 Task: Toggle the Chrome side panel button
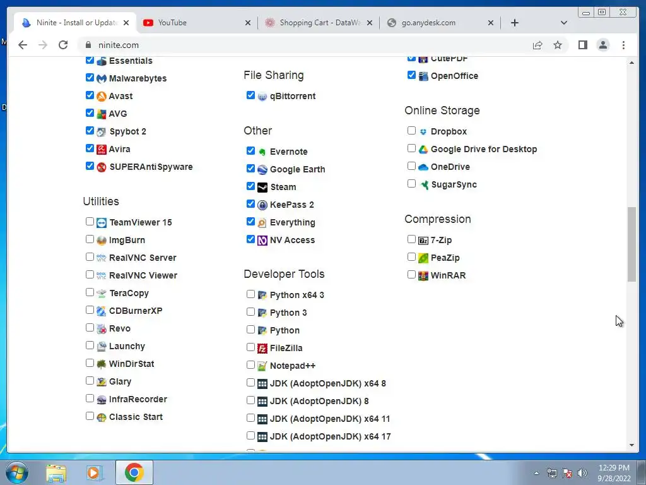[582, 45]
